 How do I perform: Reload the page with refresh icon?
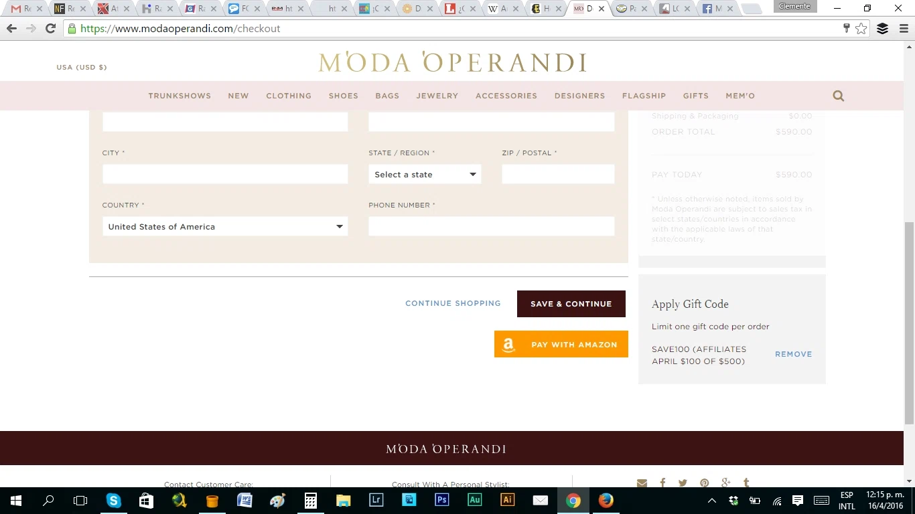coord(50,29)
